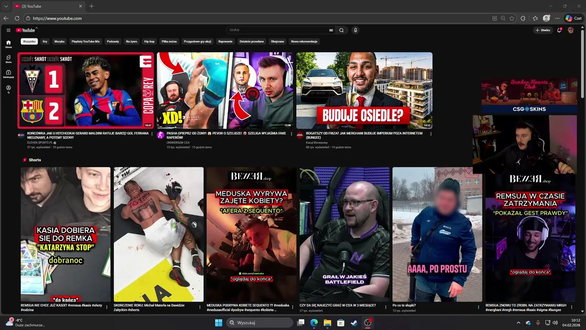The height and width of the screenshot is (330, 586).
Task: Open options for MEDUSKA PODRYWA short
Action: tap(293, 307)
